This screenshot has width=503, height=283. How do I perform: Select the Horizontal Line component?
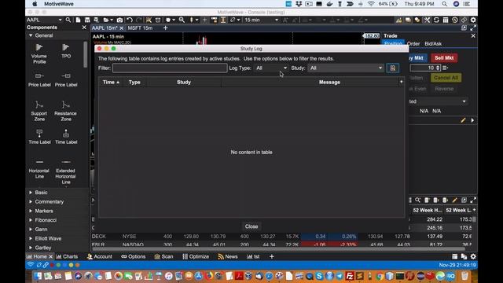click(x=39, y=169)
